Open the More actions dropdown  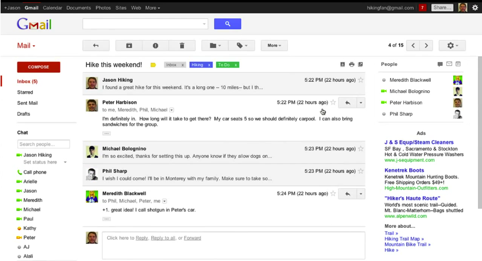click(274, 46)
